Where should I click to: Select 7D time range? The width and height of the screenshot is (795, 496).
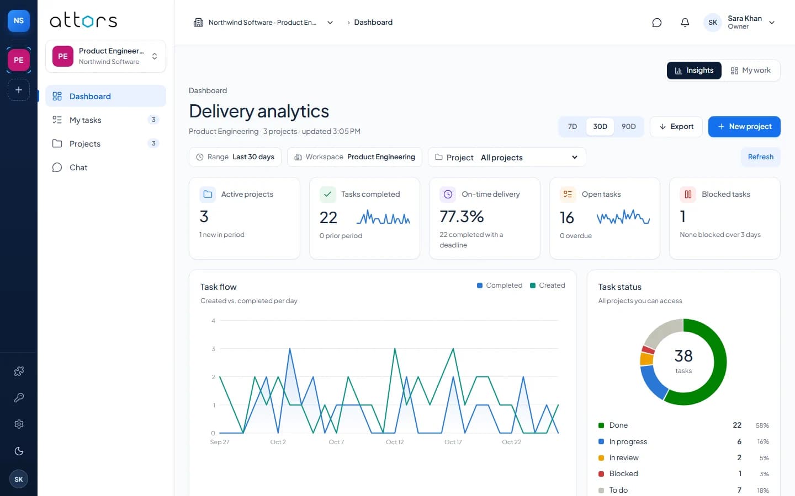573,126
